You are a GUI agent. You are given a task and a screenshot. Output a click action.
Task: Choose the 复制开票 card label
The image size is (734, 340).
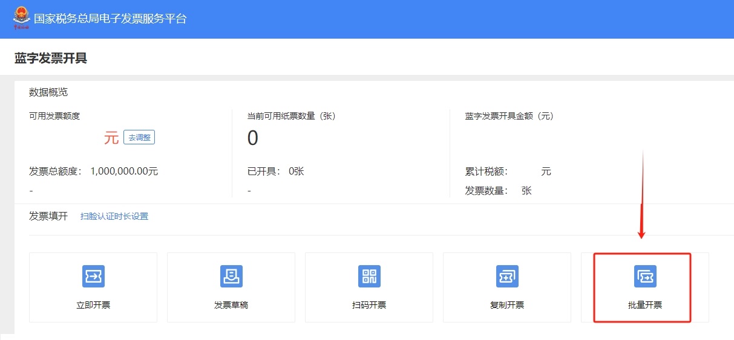click(x=507, y=305)
